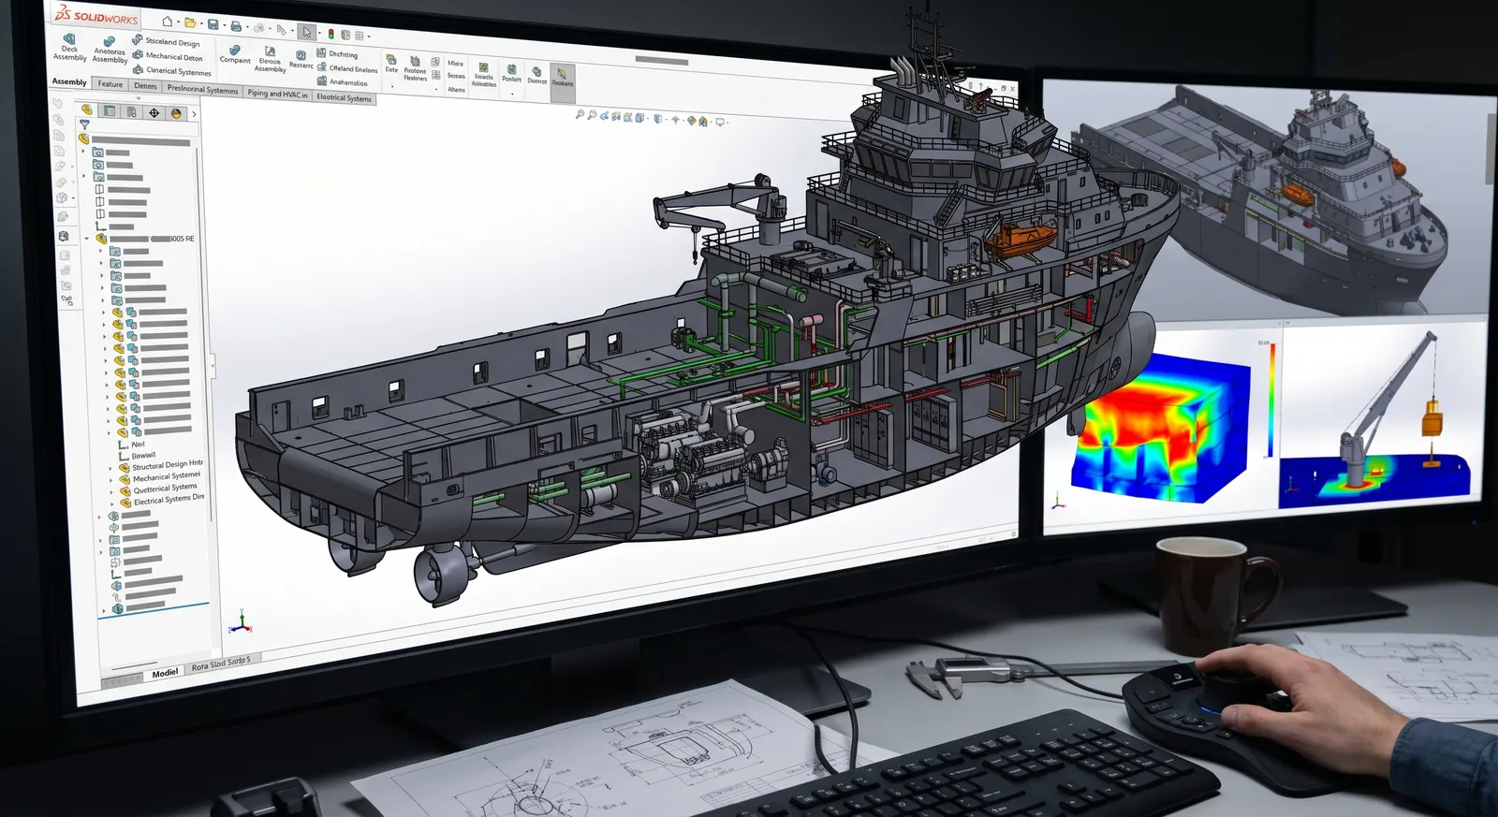Open the PropertyManager tab icon

click(109, 110)
